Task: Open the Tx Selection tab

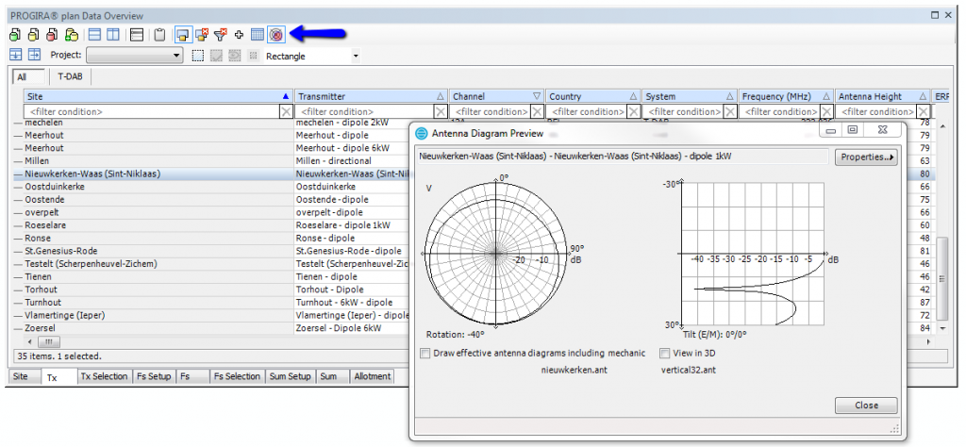Action: tap(105, 376)
